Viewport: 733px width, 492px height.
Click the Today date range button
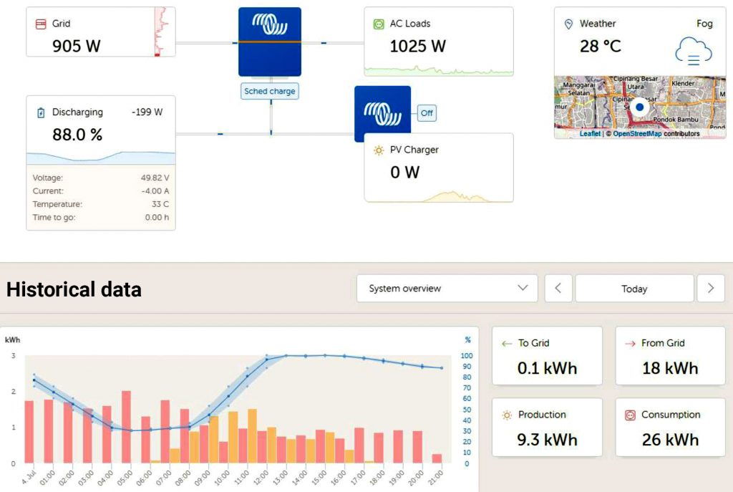(634, 289)
